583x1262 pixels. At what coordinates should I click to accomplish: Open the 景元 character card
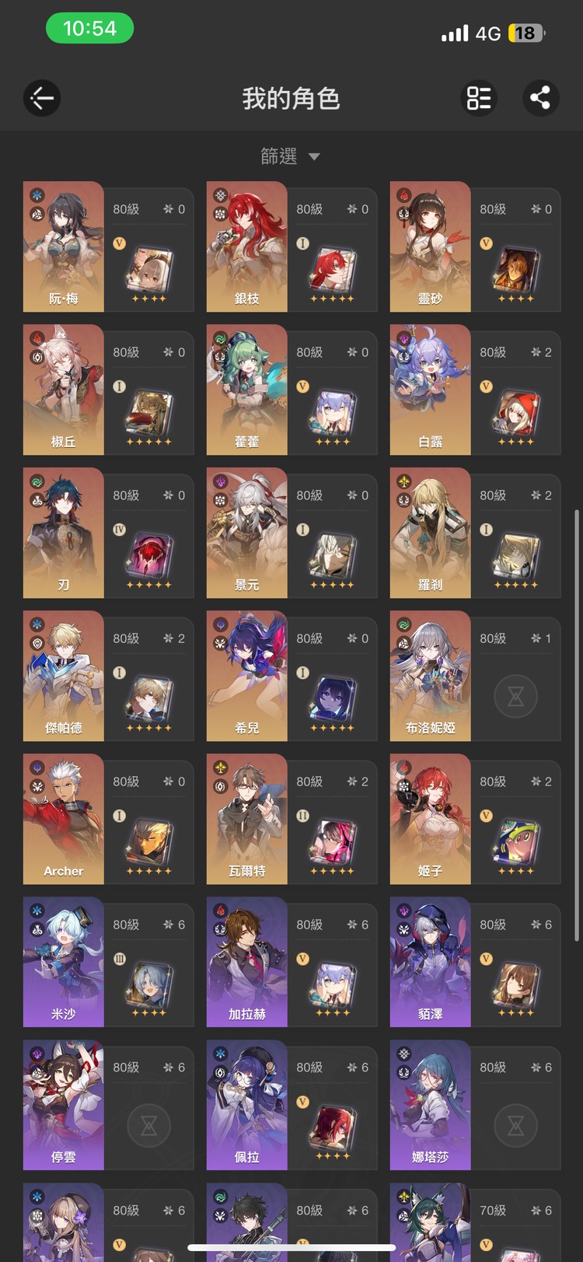coord(292,533)
